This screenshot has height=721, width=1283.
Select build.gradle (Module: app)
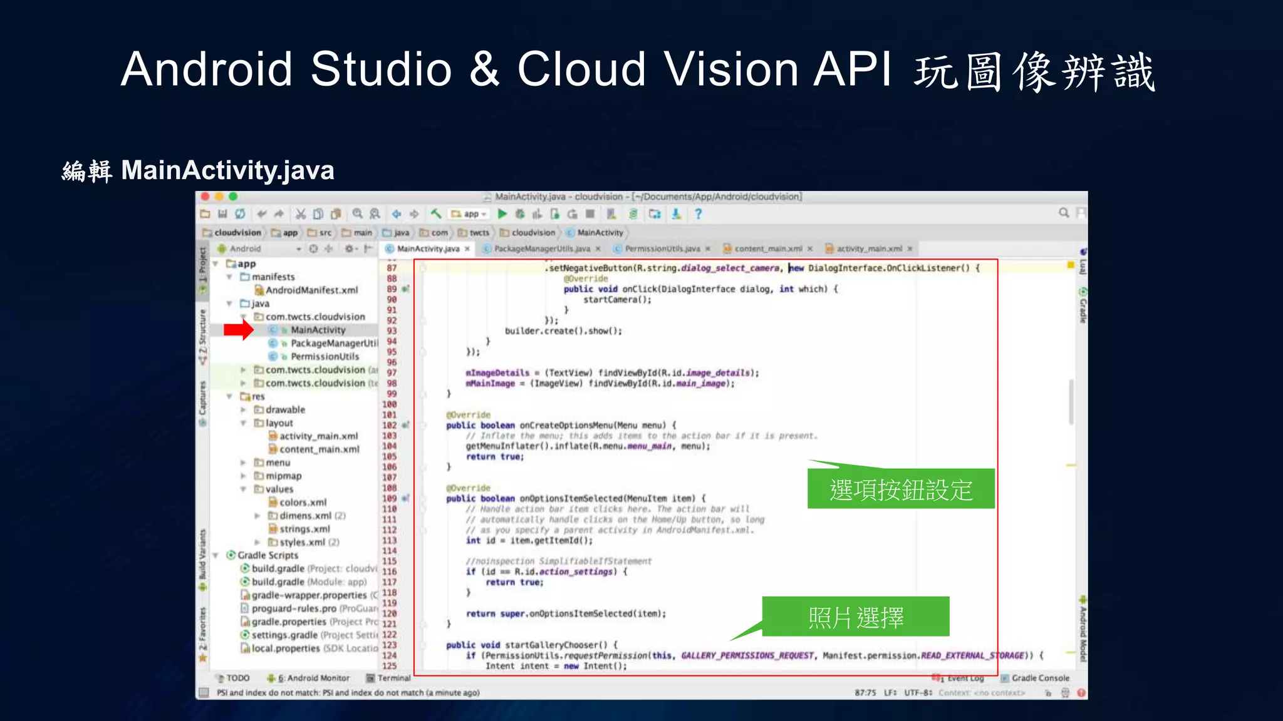coord(304,582)
